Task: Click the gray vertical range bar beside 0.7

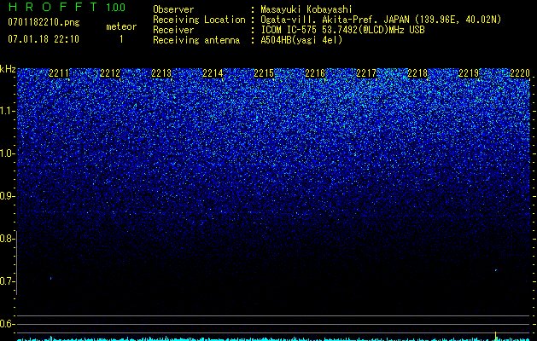Action: click(x=16, y=263)
